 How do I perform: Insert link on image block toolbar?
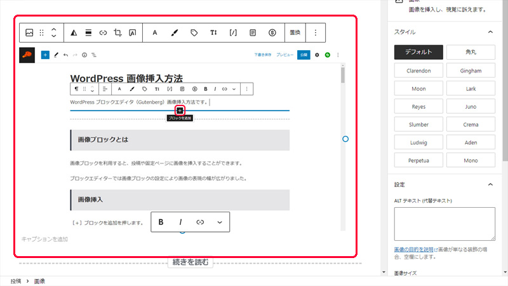coord(103,32)
